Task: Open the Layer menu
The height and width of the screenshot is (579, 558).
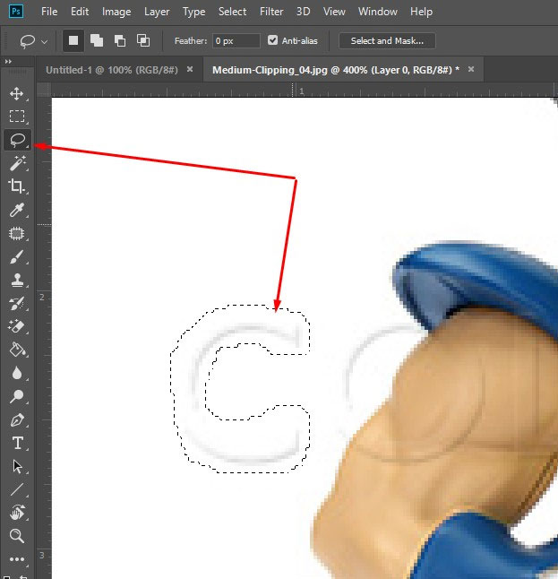Action: tap(157, 12)
